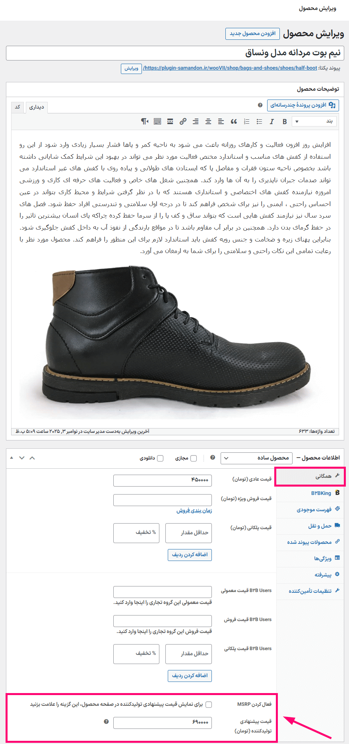Open the محصول ساده product type dropdown
The image size is (349, 744).
point(256,458)
